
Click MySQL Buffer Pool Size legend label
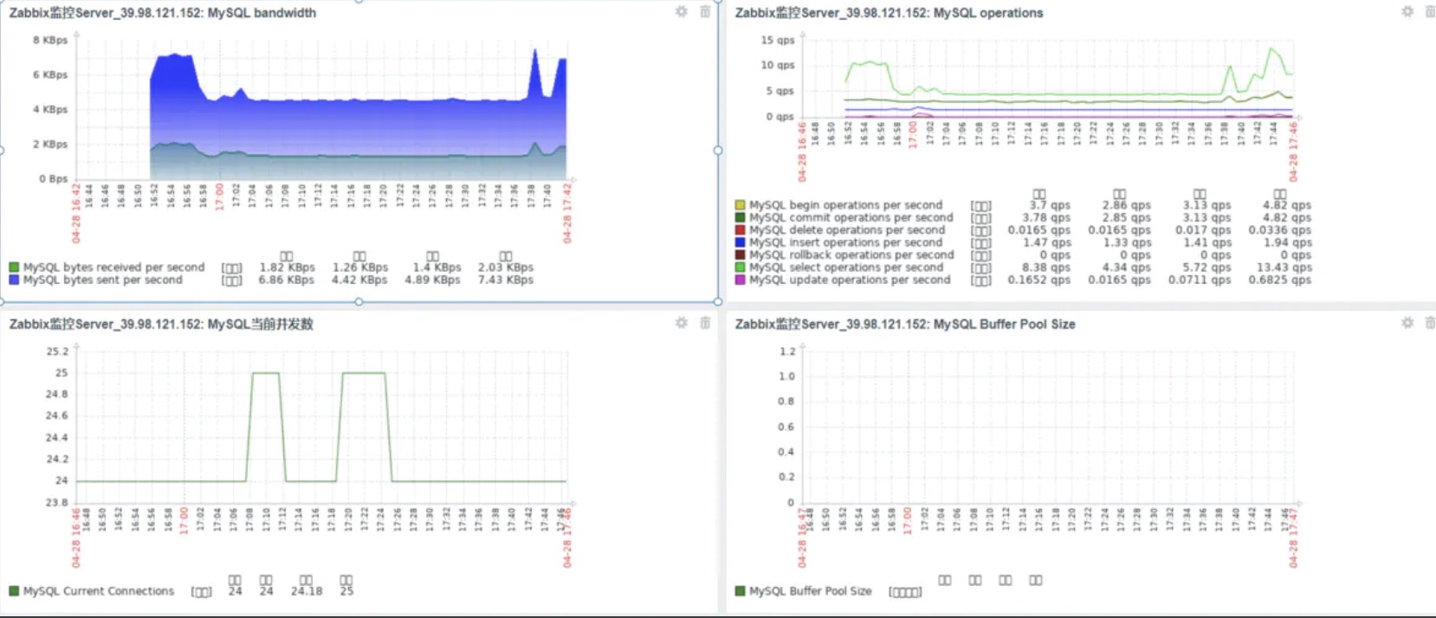[x=810, y=591]
